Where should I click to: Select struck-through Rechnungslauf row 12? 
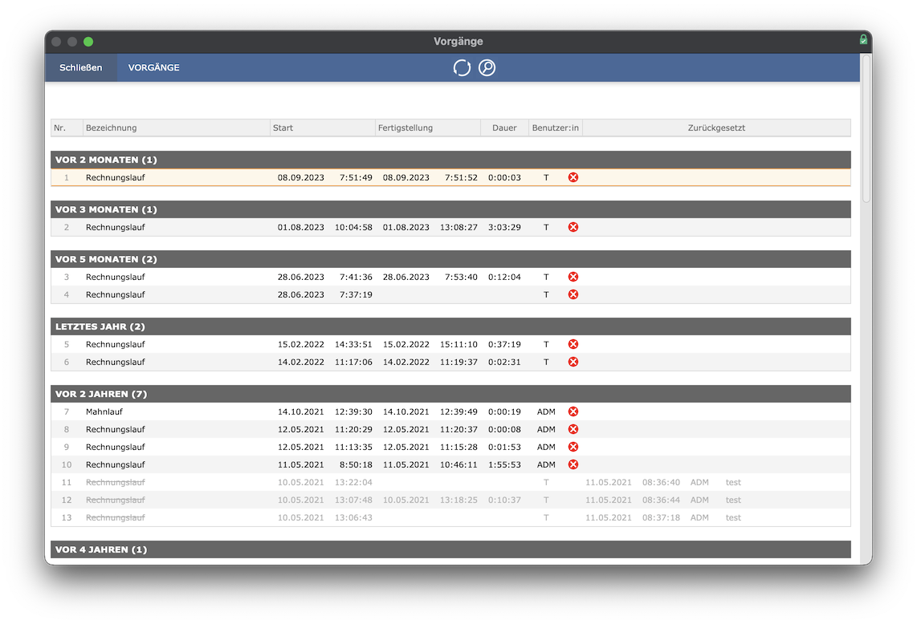pos(450,500)
